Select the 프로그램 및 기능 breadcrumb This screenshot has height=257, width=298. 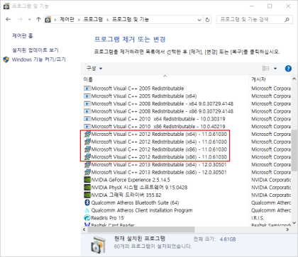point(131,19)
